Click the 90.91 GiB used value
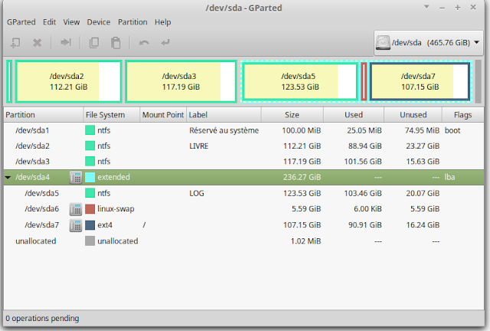Image resolution: width=490 pixels, height=331 pixels. coord(365,225)
